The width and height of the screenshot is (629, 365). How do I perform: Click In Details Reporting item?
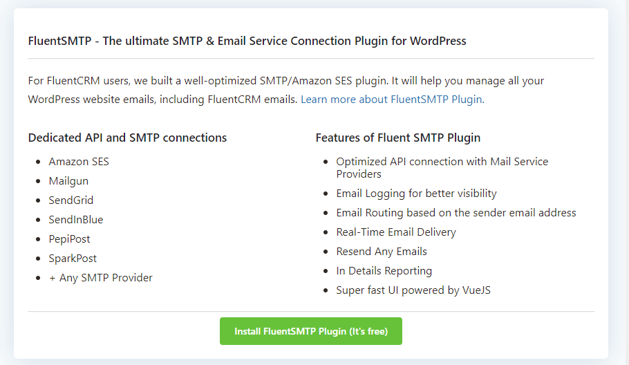(384, 271)
